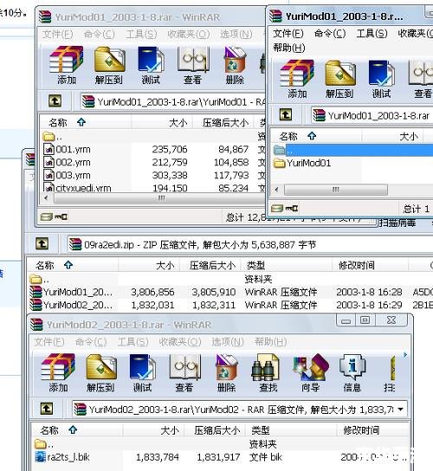Viewport: 433px width, 471px height.
Task: Go up one level in YuriMod02 window
Action: click(47, 409)
